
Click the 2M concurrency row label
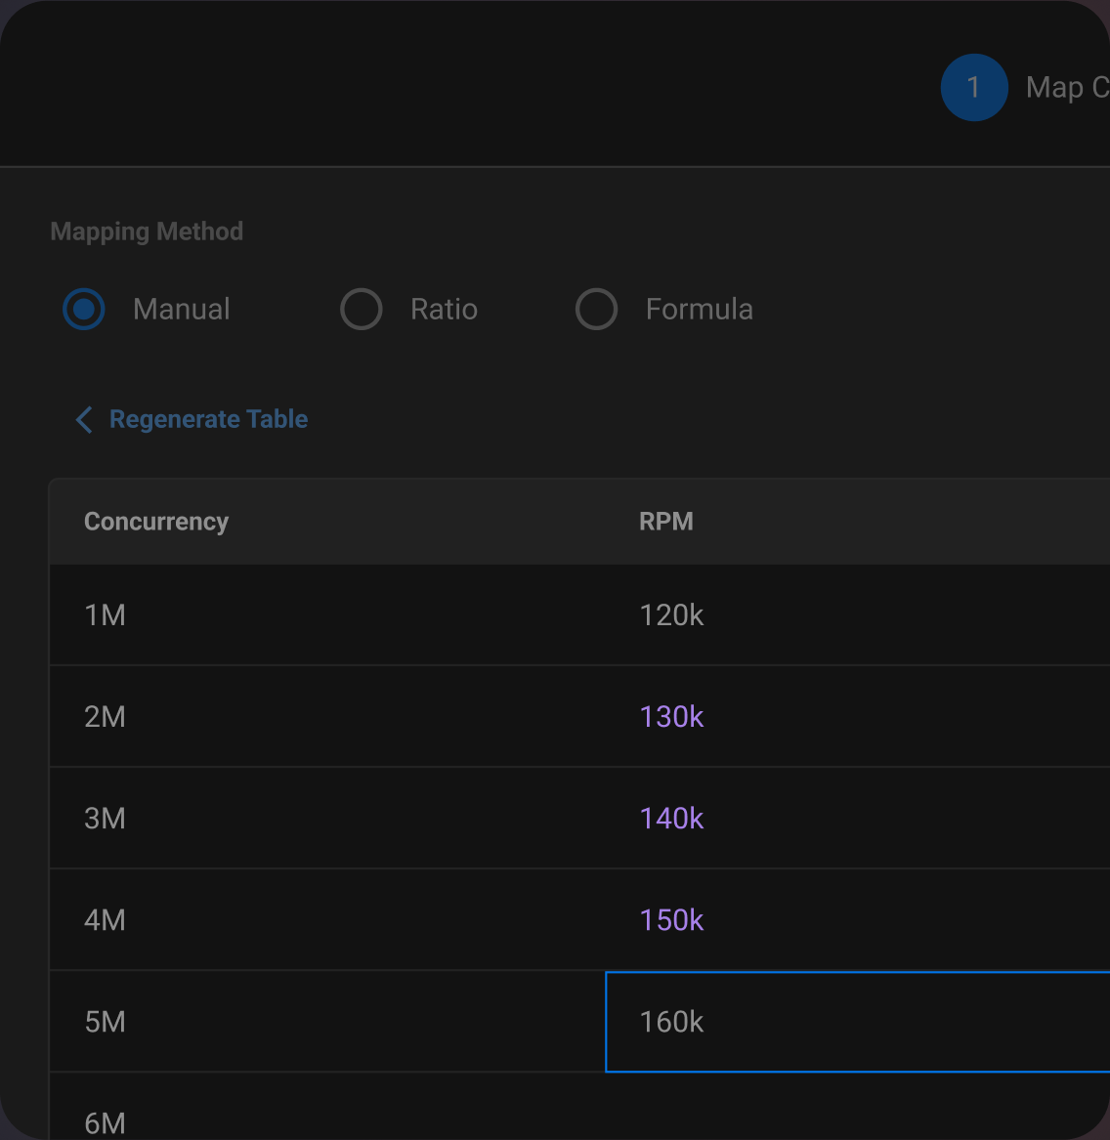[x=105, y=716]
